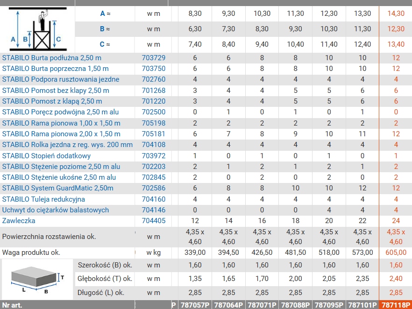This screenshot has height=309, width=412.
Task: Open Uchwyt do ciężarków balastowych link
Action: tap(56, 210)
